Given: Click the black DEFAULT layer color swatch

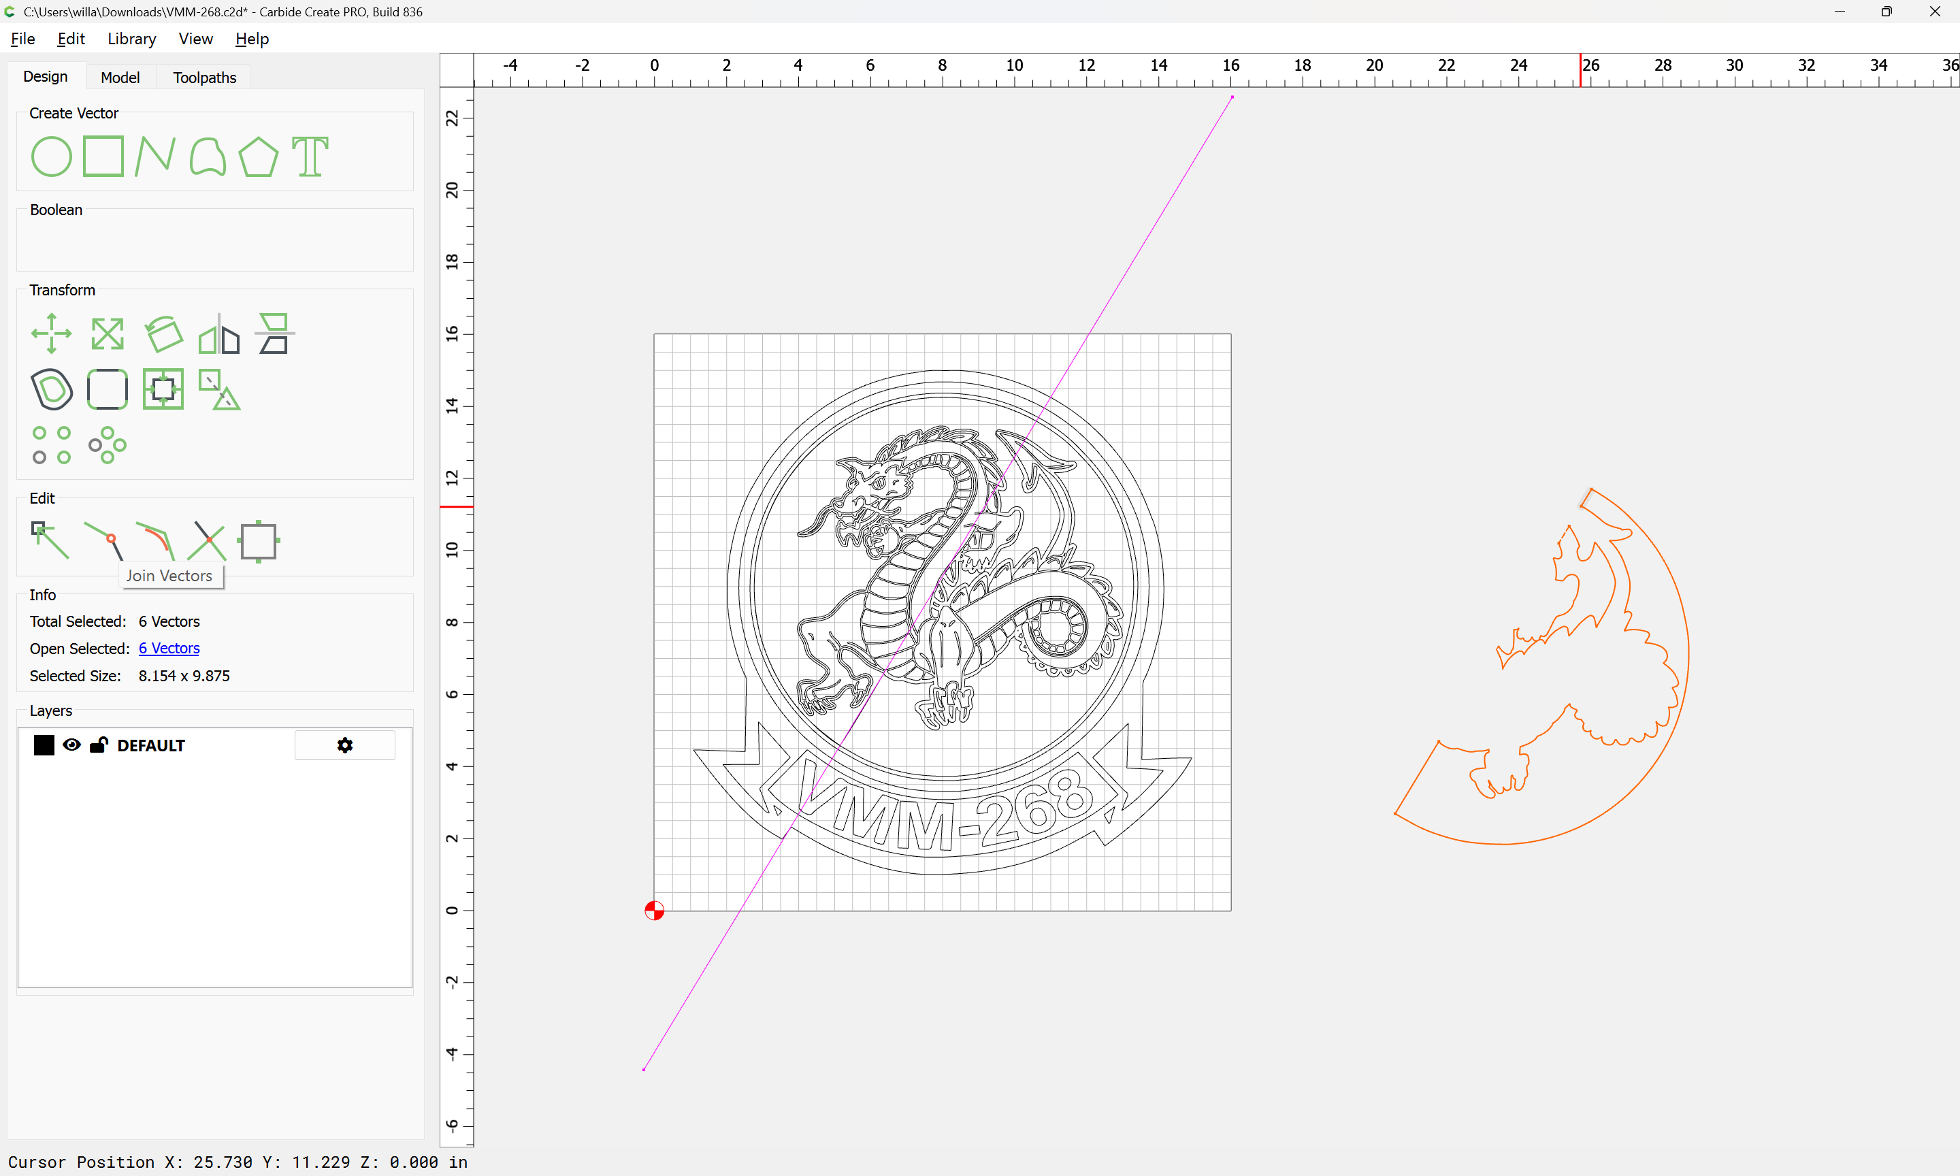Looking at the screenshot, I should tap(44, 745).
